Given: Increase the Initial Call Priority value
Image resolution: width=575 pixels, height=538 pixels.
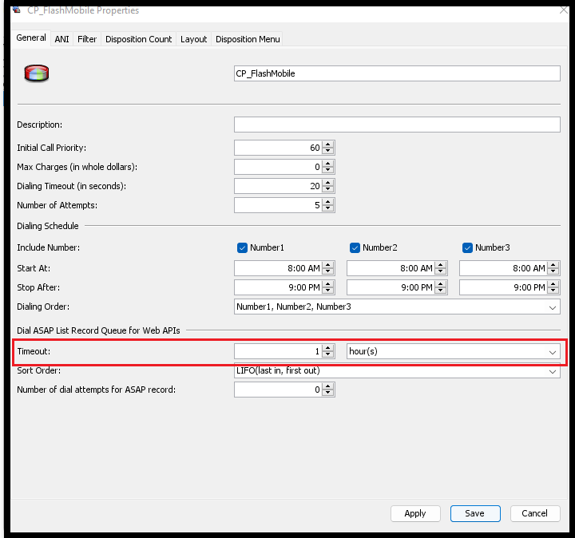Looking at the screenshot, I should pyautogui.click(x=328, y=144).
